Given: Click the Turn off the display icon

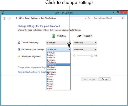Looking at the screenshot, I should pyautogui.click(x=19, y=42).
